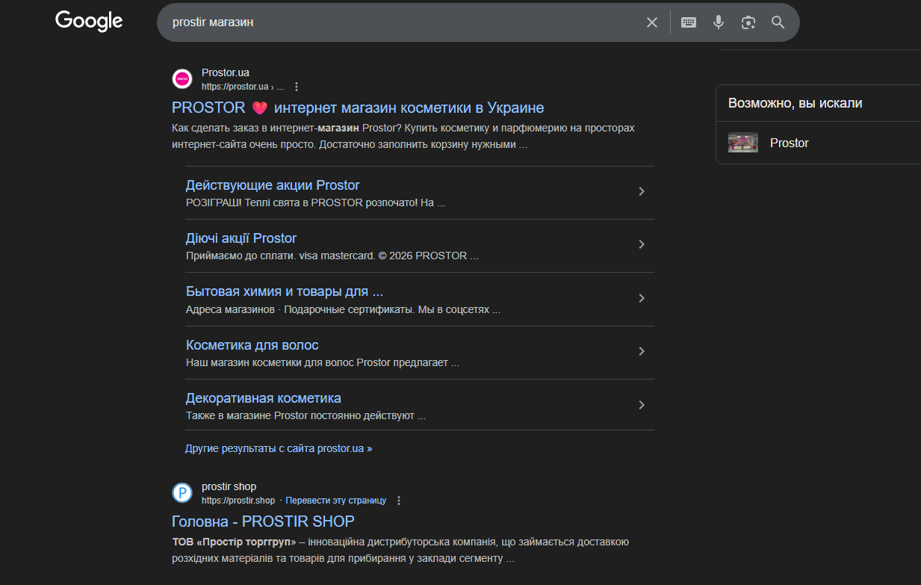Open Косметика для волос sitelink

pos(252,345)
